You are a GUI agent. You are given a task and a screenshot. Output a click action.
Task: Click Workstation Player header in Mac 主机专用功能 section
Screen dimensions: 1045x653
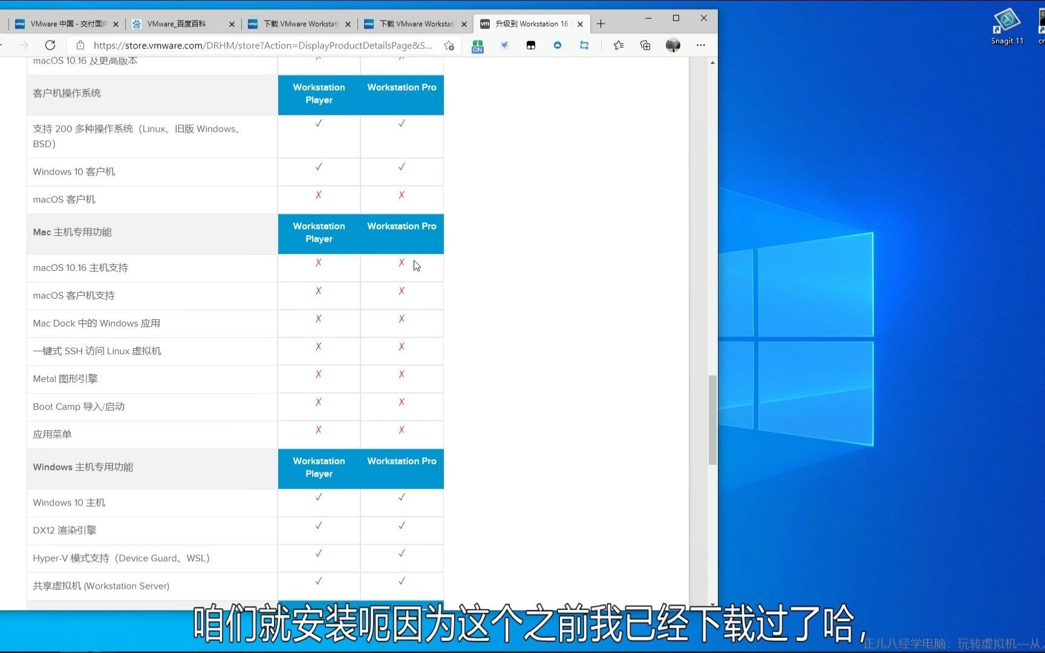[x=319, y=233]
